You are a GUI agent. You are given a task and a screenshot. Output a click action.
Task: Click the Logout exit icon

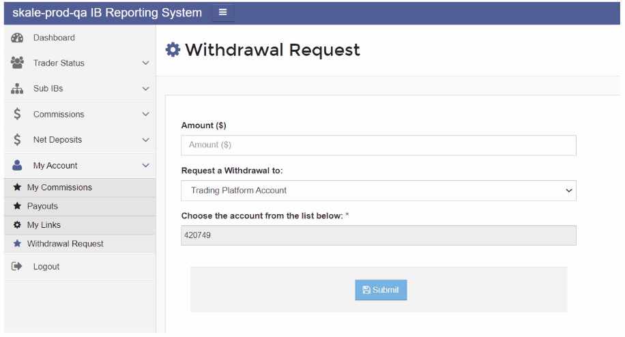tap(18, 267)
